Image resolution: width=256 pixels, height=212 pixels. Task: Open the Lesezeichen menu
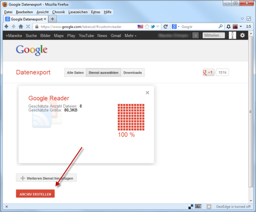click(x=78, y=12)
